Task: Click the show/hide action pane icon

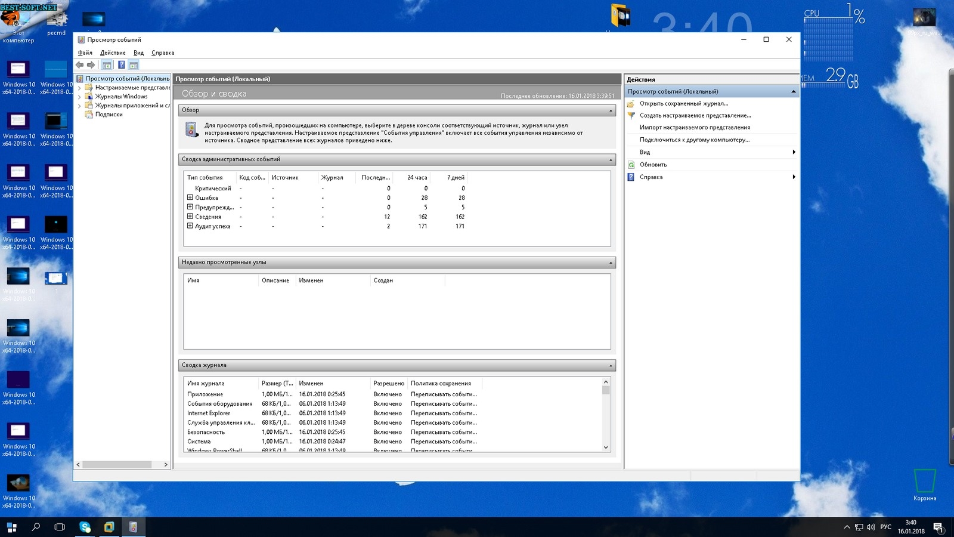Action: pos(134,65)
